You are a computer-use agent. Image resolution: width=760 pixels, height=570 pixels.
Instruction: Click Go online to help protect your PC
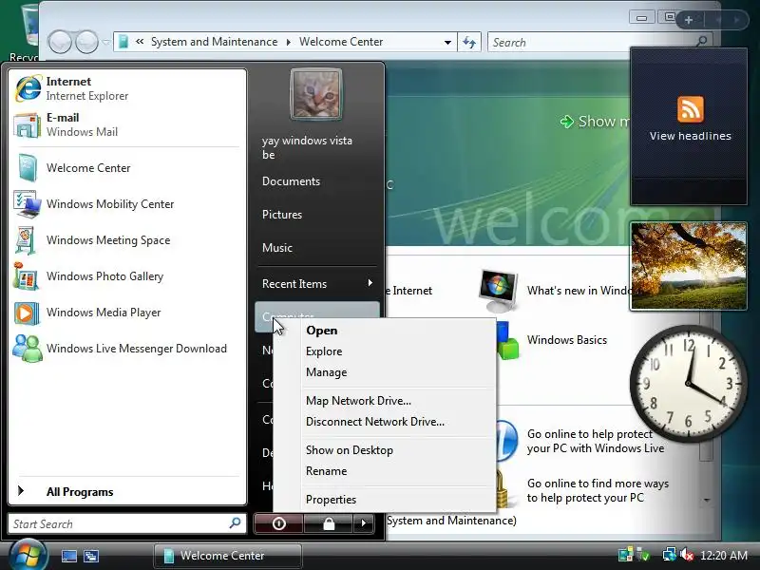click(596, 441)
